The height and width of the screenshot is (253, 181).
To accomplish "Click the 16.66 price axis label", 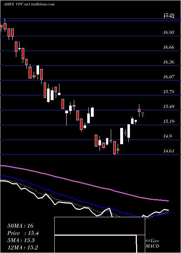I will 169,47.
